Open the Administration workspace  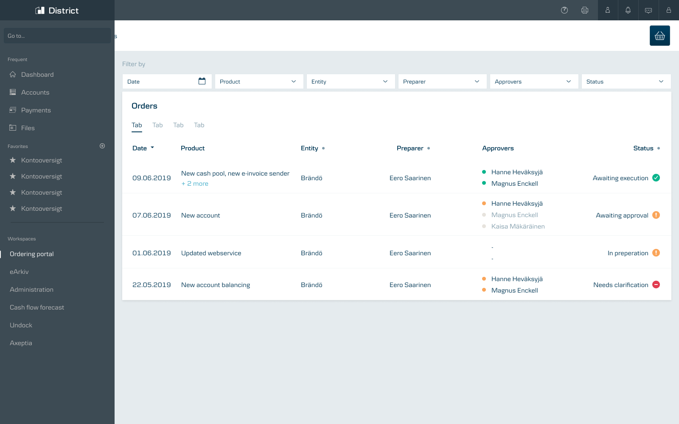[x=31, y=290]
